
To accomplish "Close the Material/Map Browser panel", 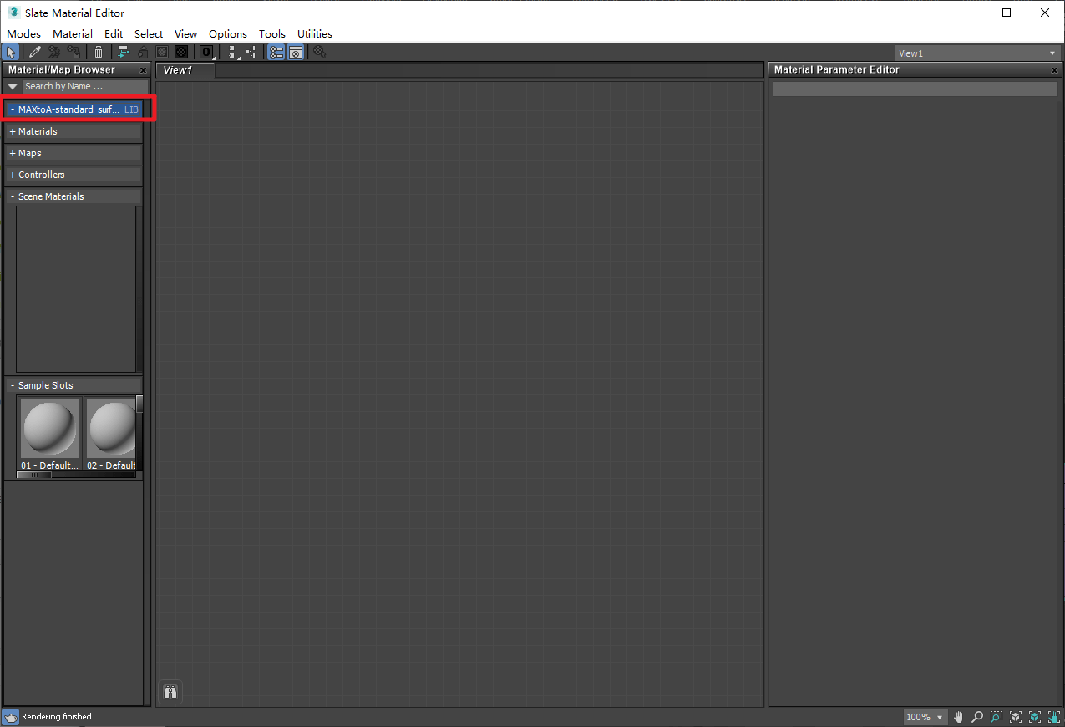I will pos(141,70).
